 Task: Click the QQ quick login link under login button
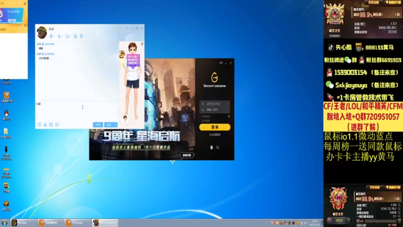point(215,135)
